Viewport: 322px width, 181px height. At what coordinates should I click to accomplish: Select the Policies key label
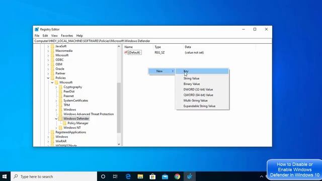click(x=60, y=78)
